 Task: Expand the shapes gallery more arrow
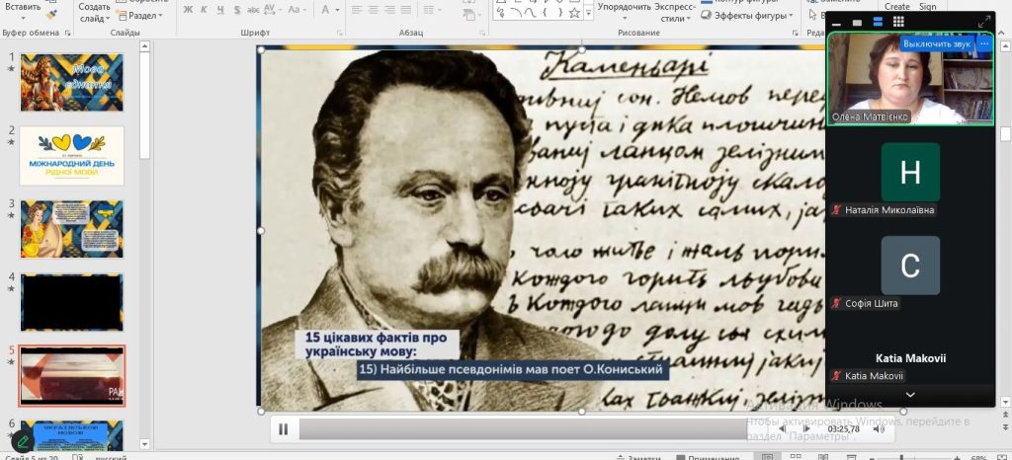[x=588, y=13]
